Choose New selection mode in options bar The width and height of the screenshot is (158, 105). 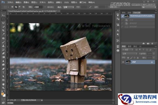[12, 7]
